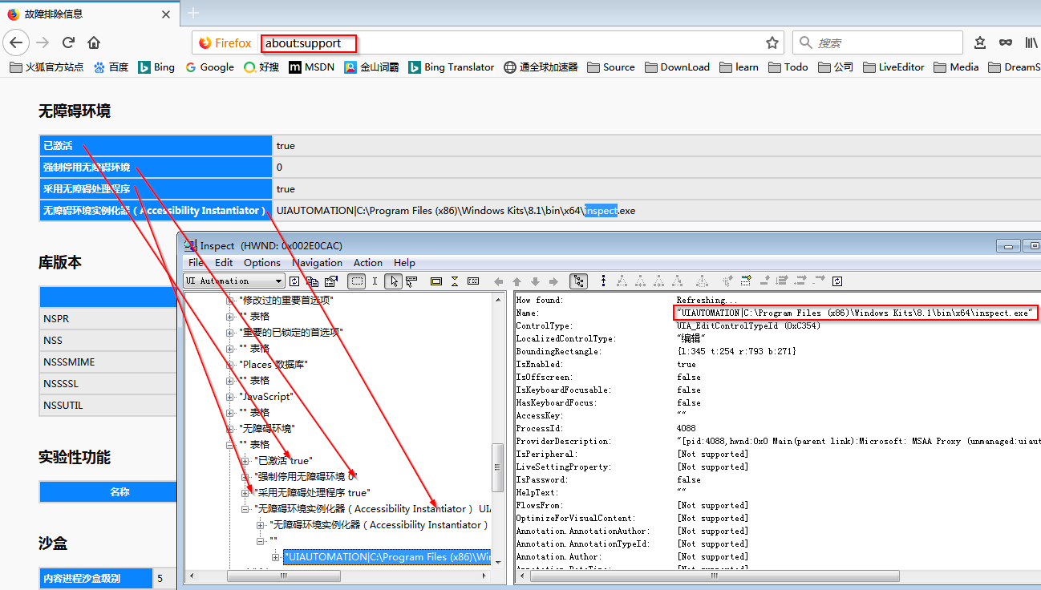Viewport: 1041px width, 590px height.
Task: Toggle Watch Cursor arrow button
Action: 393,281
